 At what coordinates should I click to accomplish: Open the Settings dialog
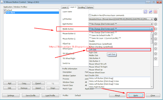(11, 95)
